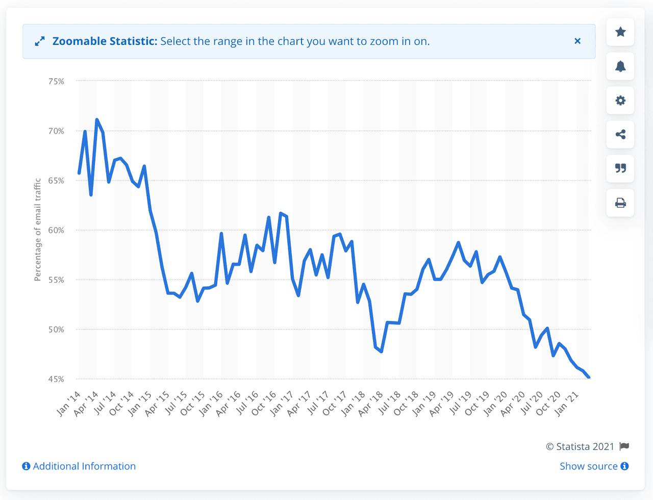Click the share icon button

click(x=620, y=135)
